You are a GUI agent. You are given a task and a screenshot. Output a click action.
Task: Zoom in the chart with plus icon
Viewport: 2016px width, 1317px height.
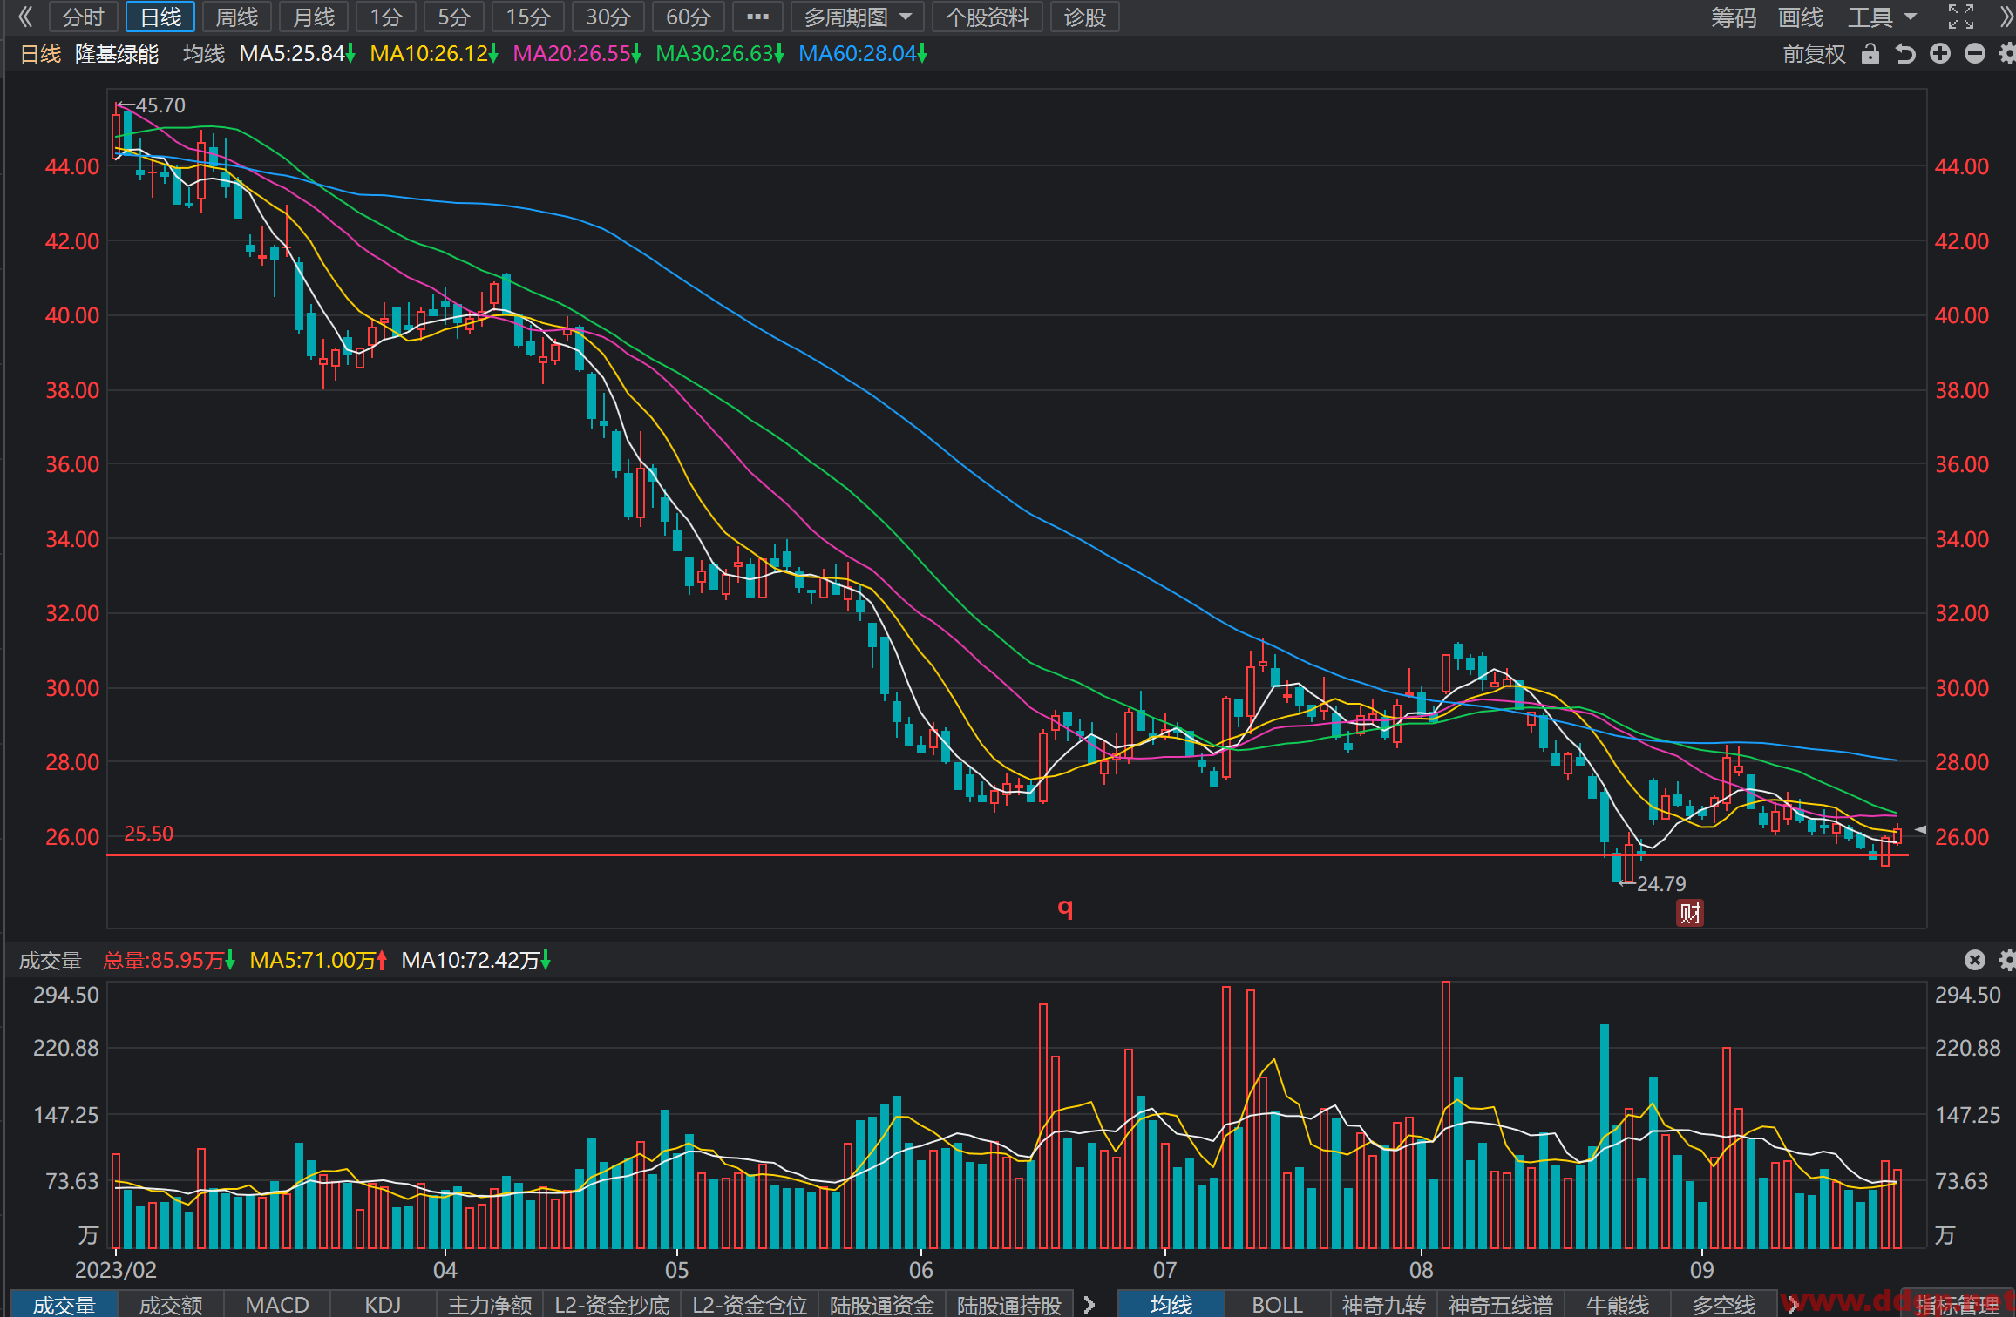[x=1940, y=54]
